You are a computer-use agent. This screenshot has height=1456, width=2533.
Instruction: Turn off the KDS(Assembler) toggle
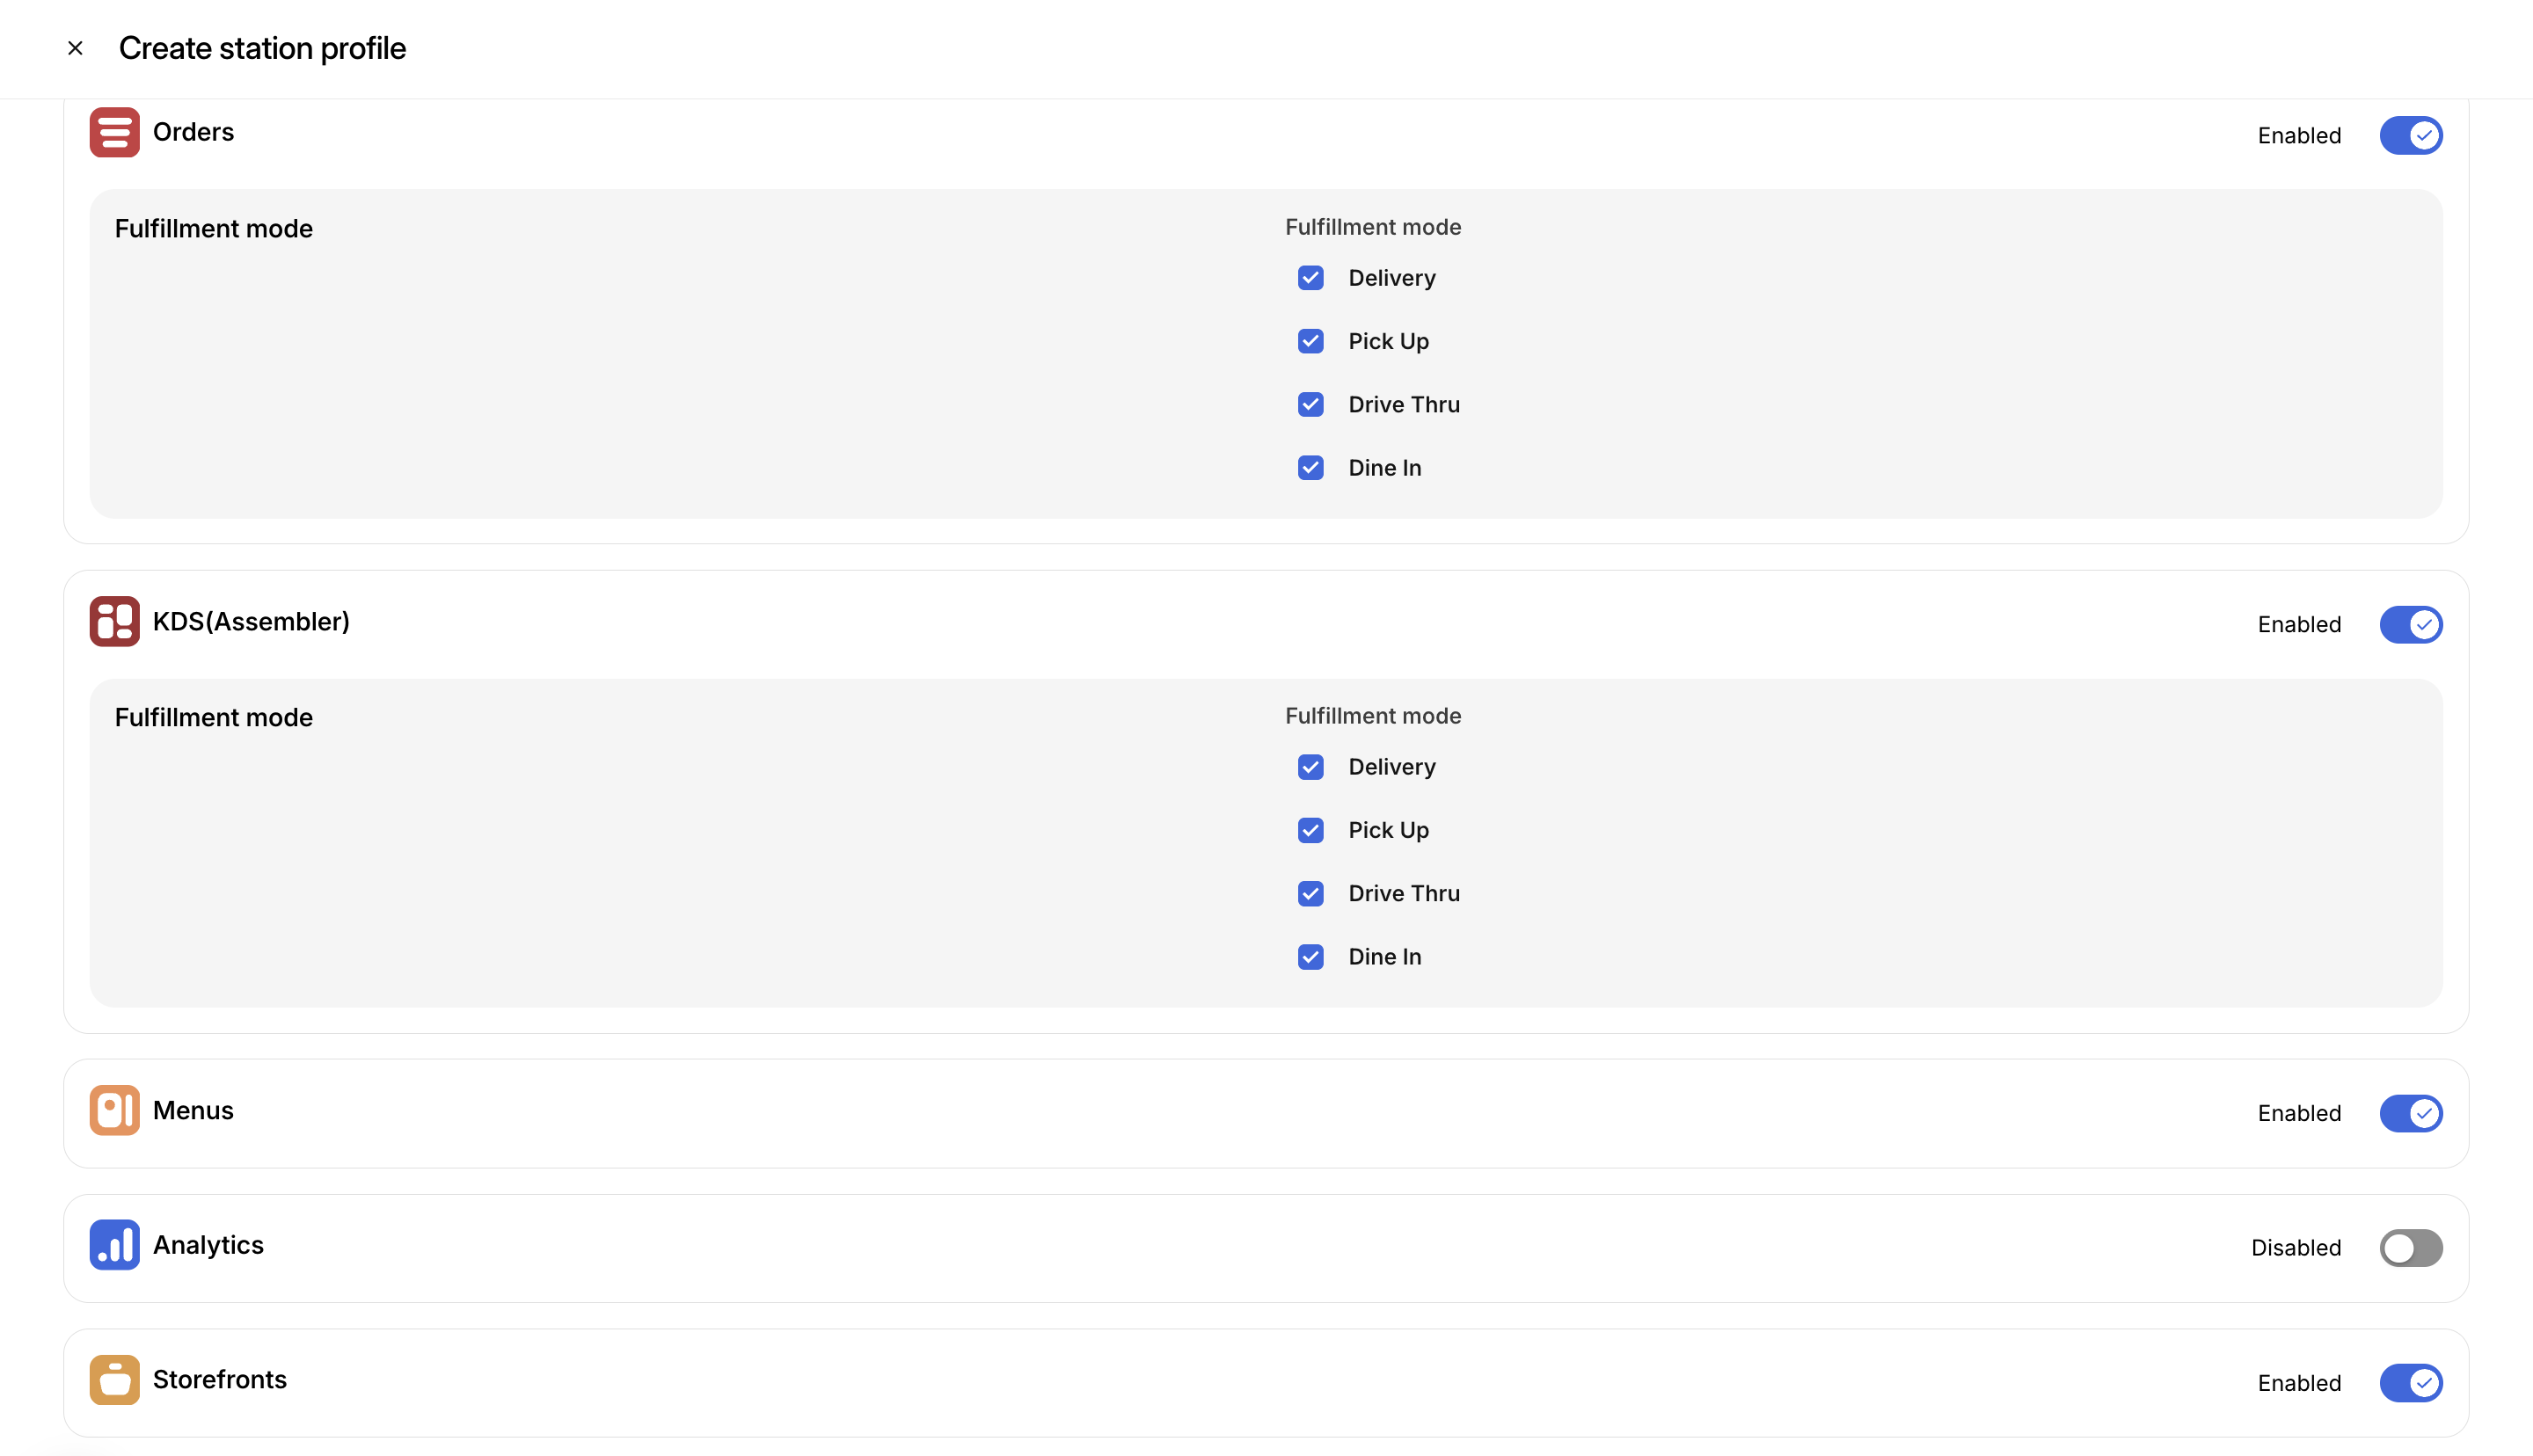(2410, 624)
